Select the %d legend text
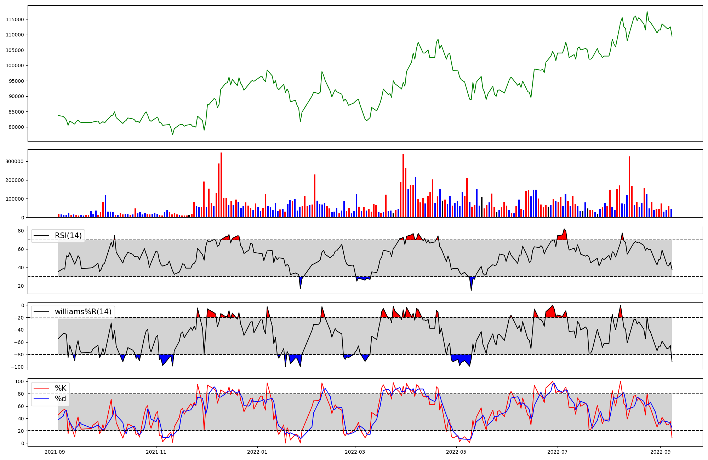This screenshot has width=708, height=460. pos(61,399)
